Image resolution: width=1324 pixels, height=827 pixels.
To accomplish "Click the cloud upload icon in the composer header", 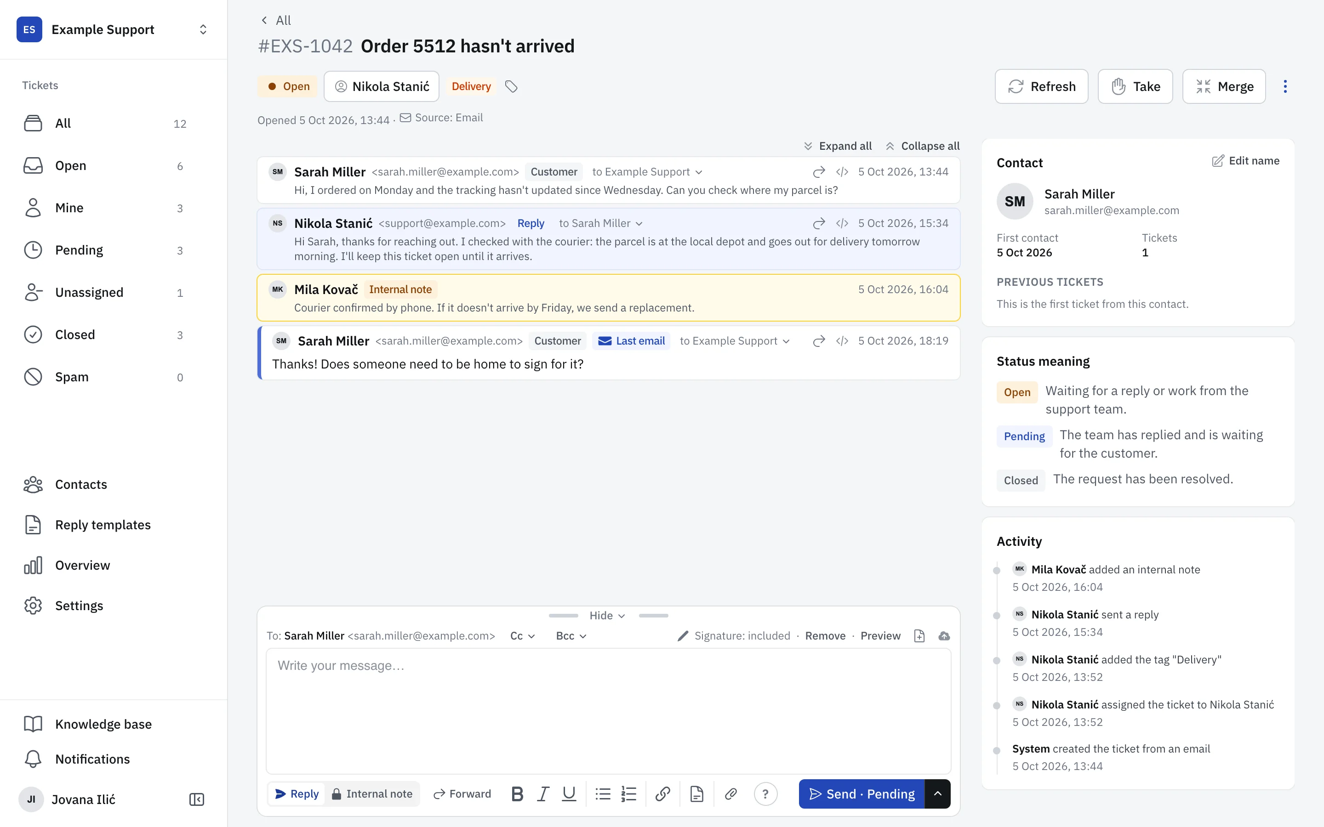I will pos(944,636).
